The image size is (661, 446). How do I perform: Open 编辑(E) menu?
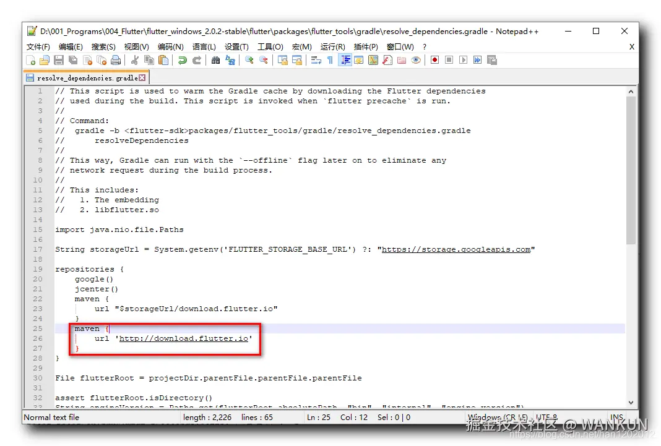click(x=71, y=47)
